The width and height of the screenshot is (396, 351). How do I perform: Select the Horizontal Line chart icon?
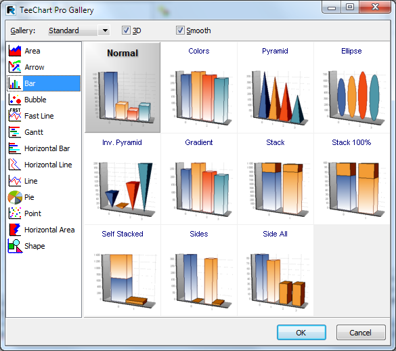coord(15,165)
